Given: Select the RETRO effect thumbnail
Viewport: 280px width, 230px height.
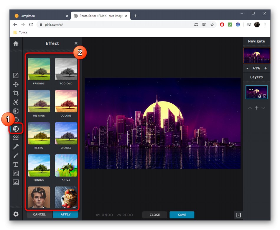Looking at the screenshot, I should tap(39, 133).
